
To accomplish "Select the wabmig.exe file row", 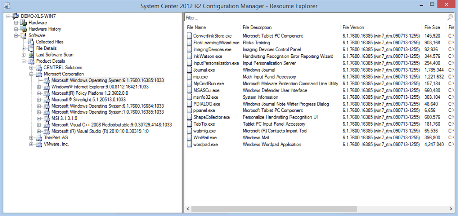I will tap(320, 131).
